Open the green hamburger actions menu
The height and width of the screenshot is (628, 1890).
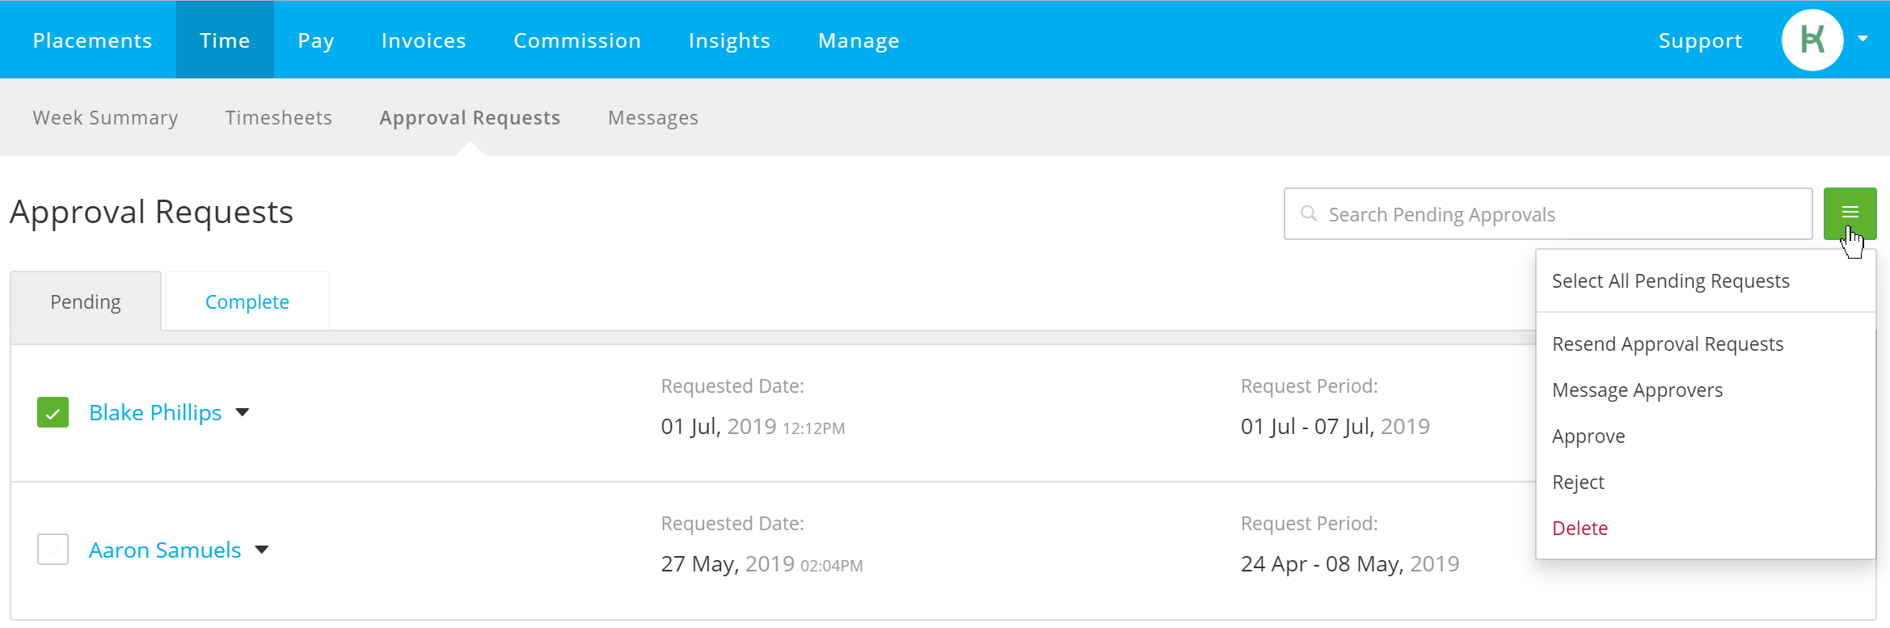click(1850, 213)
